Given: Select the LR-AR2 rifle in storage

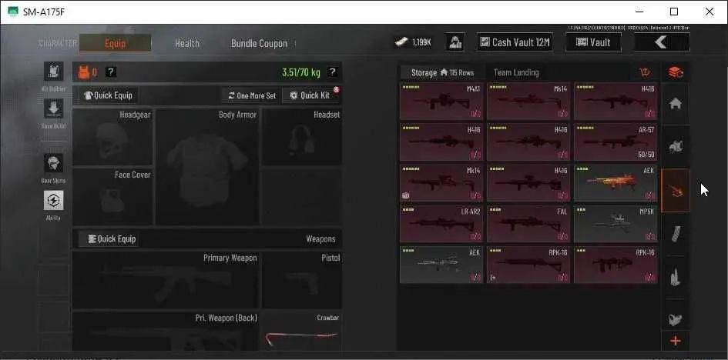Looking at the screenshot, I should click(441, 224).
